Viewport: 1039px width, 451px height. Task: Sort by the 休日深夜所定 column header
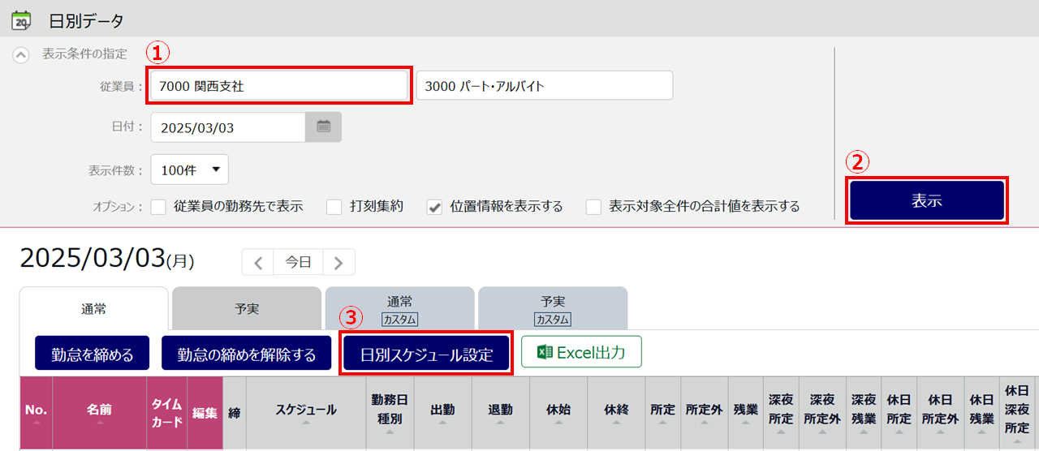click(1017, 413)
